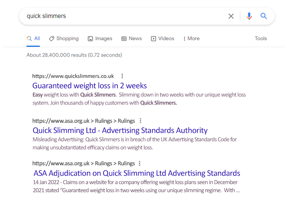
Task: Open ASA Adjudication on Quick Slimming Ltd link
Action: click(x=137, y=173)
